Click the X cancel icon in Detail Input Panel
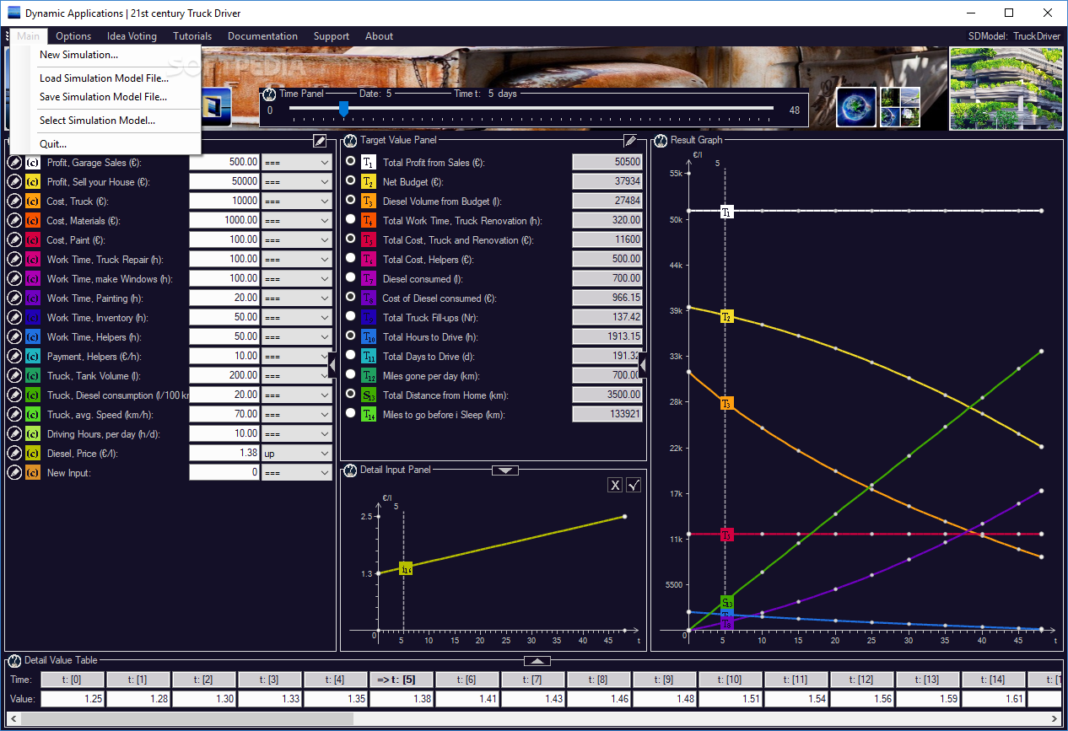The image size is (1068, 731). 615,485
